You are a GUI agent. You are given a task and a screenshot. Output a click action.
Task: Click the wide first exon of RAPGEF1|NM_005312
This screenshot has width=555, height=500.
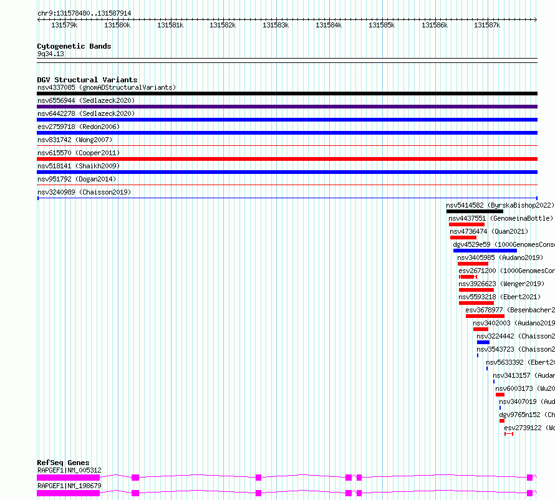(69, 478)
